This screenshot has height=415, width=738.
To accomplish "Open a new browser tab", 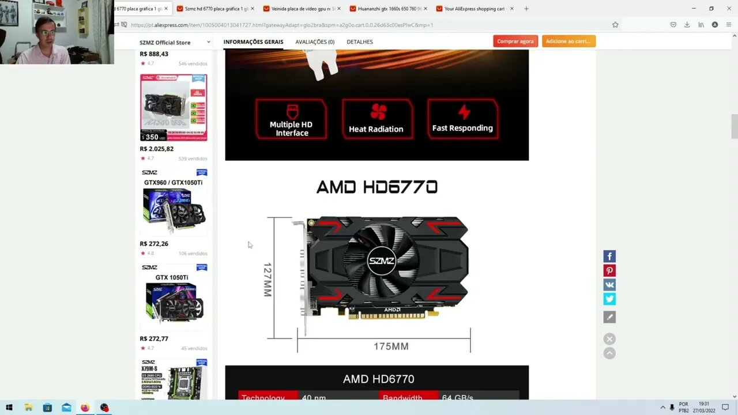I will tap(526, 9).
